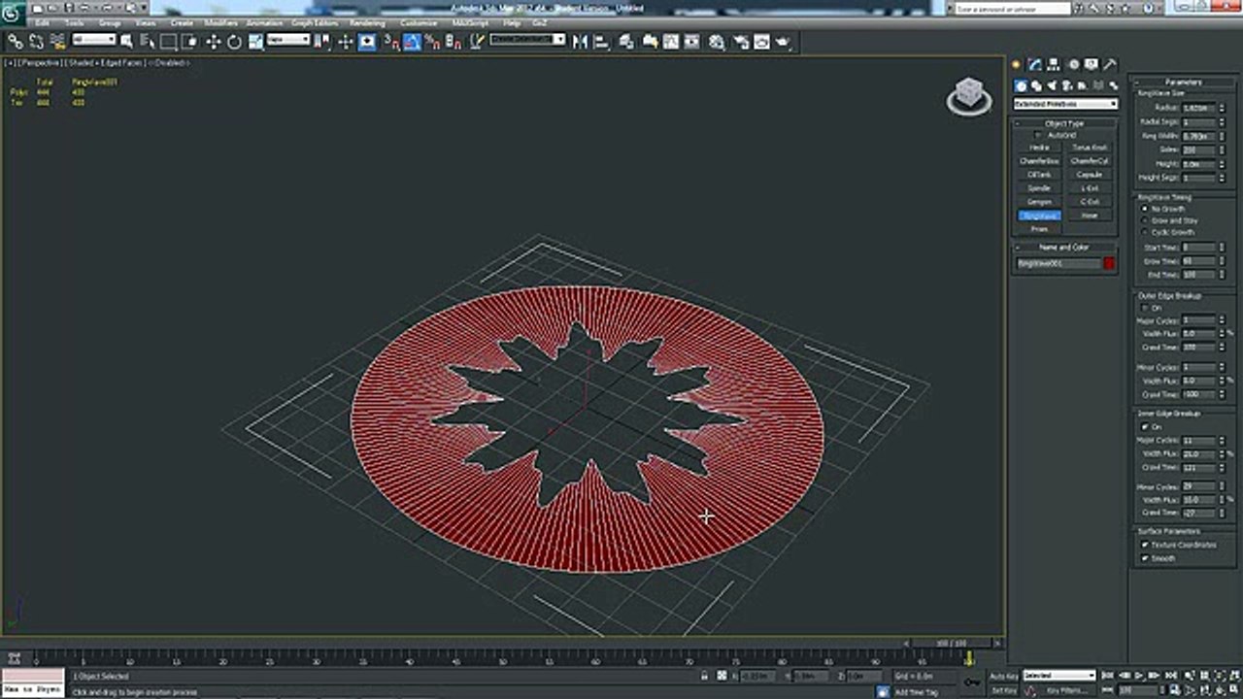Activate the Select Object tool
This screenshot has height=699, width=1243.
128,42
